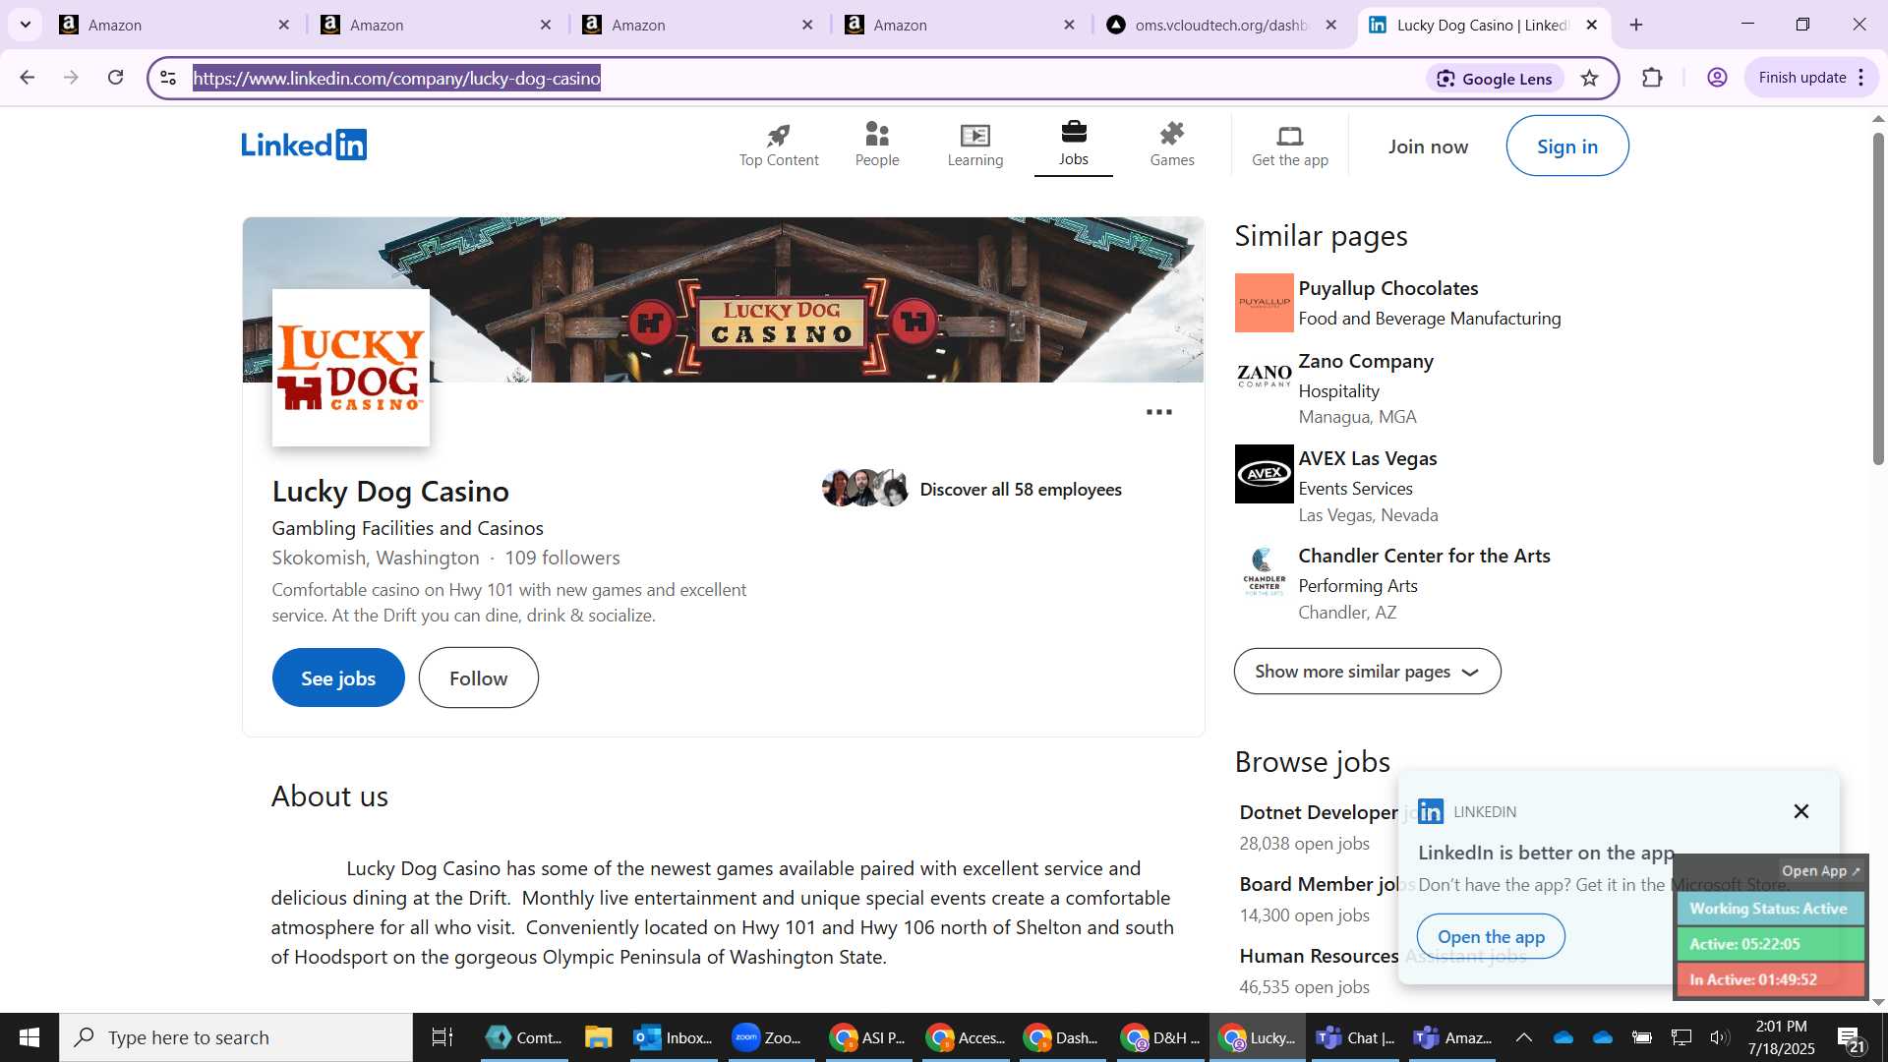Viewport: 1888px width, 1062px height.
Task: Open the LinkedIn home logo
Action: pyautogui.click(x=304, y=145)
